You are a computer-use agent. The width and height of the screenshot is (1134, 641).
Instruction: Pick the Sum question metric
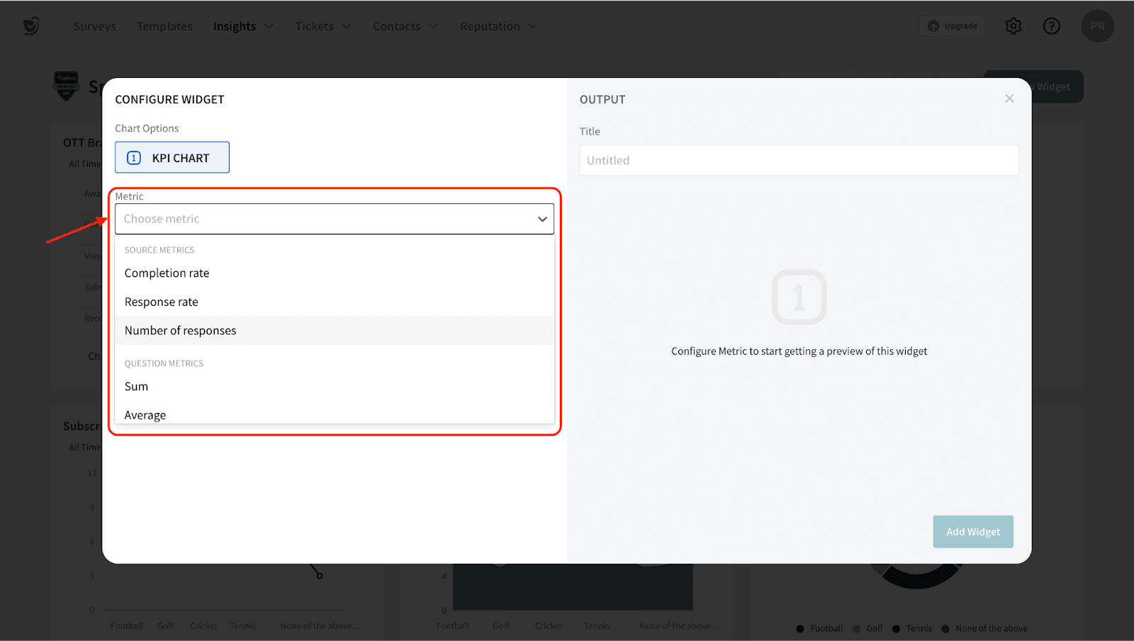[137, 387]
